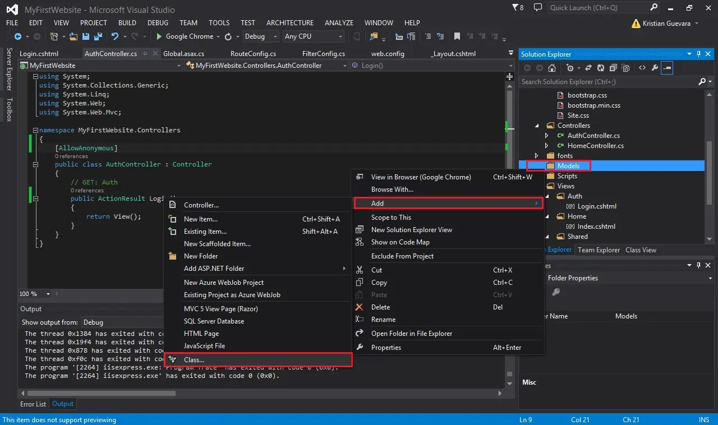Click the bookmark icon in the main toolbar
The image size is (718, 425).
click(x=457, y=36)
